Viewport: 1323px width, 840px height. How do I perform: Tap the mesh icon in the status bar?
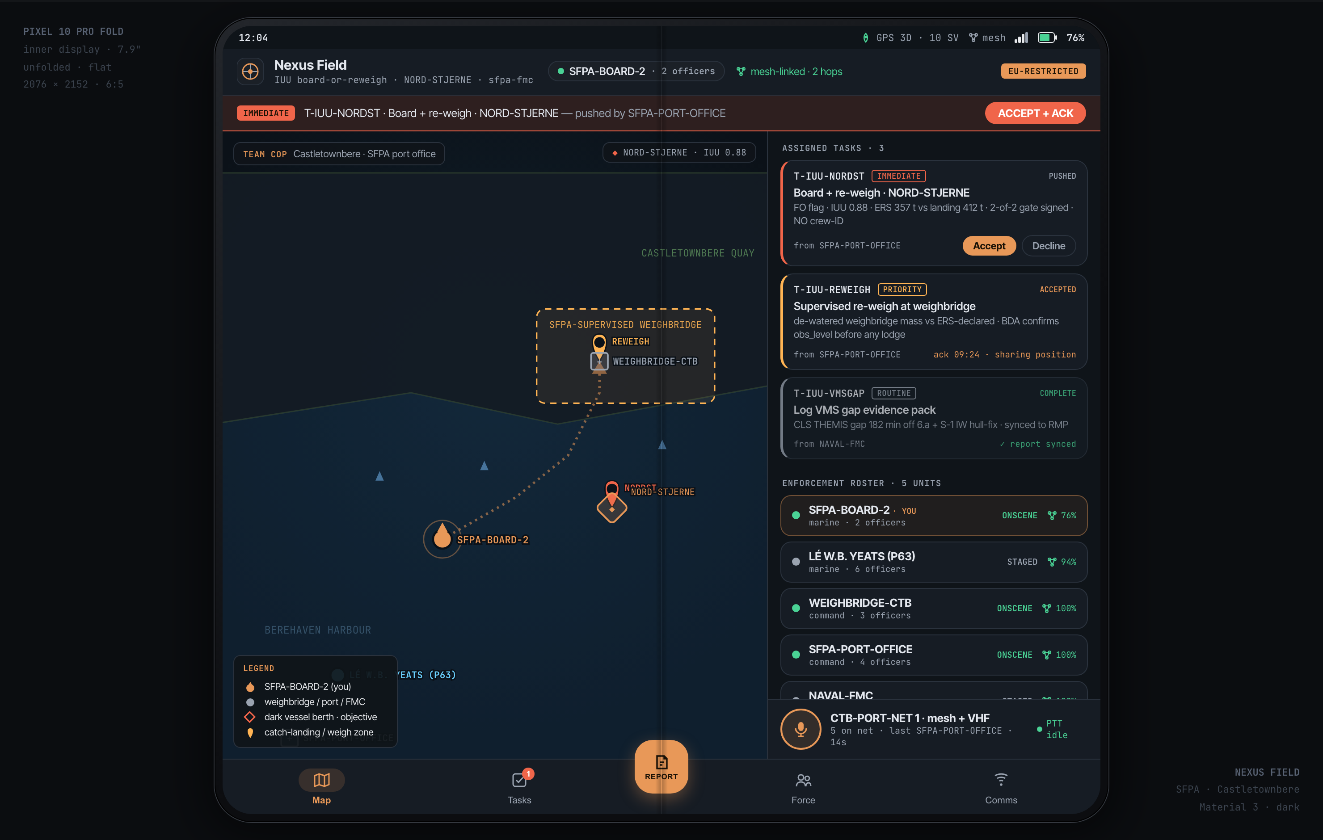pos(973,38)
